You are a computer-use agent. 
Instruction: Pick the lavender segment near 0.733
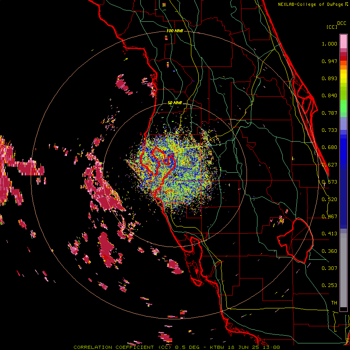(x=343, y=123)
